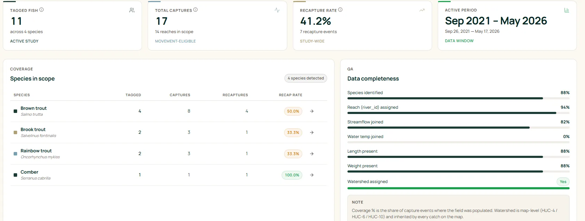The image size is (585, 221).
Task: Click the '4 species detected' badge
Action: click(306, 78)
